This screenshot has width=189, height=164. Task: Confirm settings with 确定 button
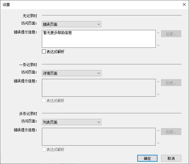147,158
